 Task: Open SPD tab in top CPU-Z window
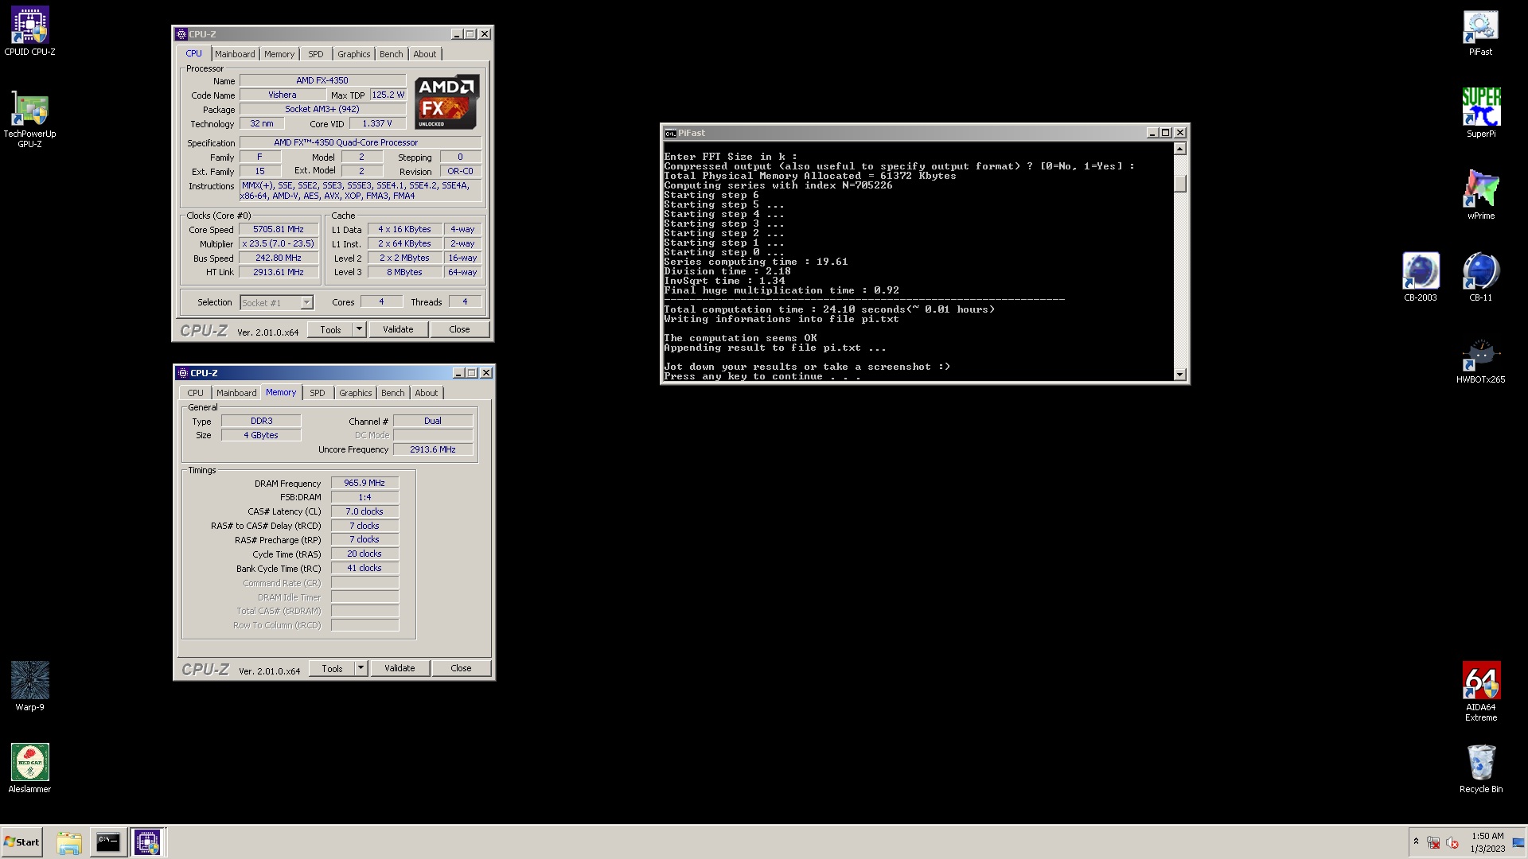pyautogui.click(x=316, y=54)
